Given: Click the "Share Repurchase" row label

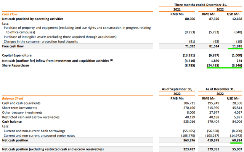Looking at the screenshot, I should click(17, 65).
